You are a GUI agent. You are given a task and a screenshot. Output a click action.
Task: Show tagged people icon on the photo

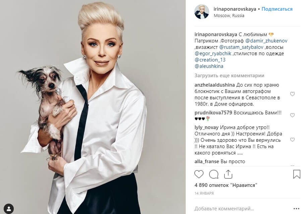[9, 209]
